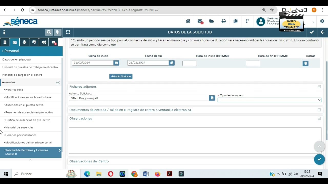This screenshot has width=328, height=184.
Task: Open Word from taskbar
Action: tap(146, 174)
